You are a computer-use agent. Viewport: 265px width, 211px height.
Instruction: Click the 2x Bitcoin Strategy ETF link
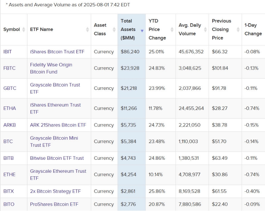click(51, 191)
